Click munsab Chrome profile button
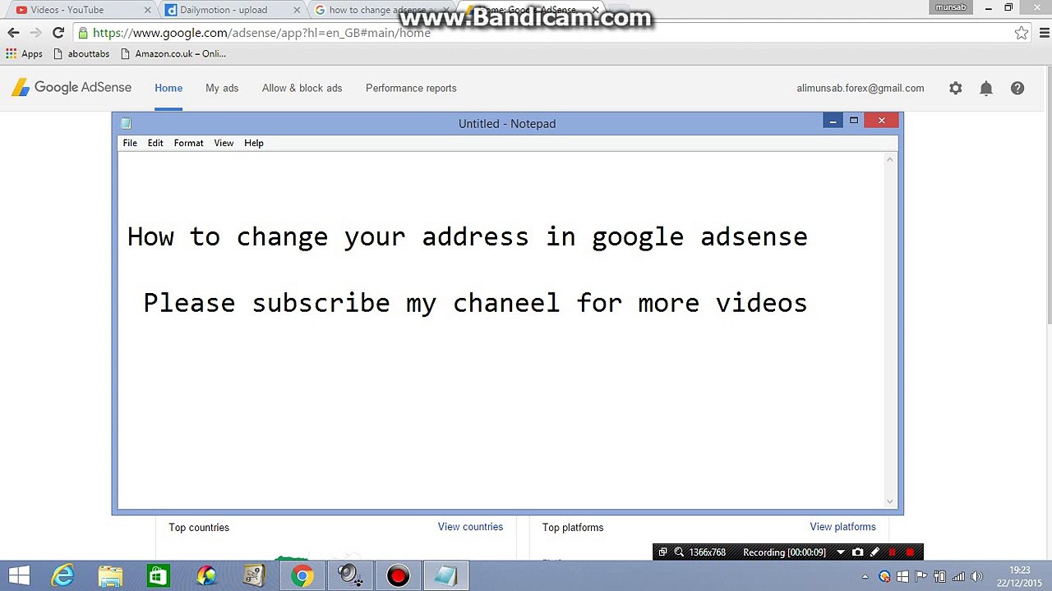1052x591 pixels. tap(950, 7)
